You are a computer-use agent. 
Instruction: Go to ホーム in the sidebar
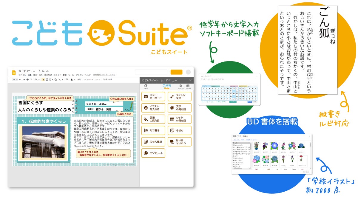click(x=145, y=87)
